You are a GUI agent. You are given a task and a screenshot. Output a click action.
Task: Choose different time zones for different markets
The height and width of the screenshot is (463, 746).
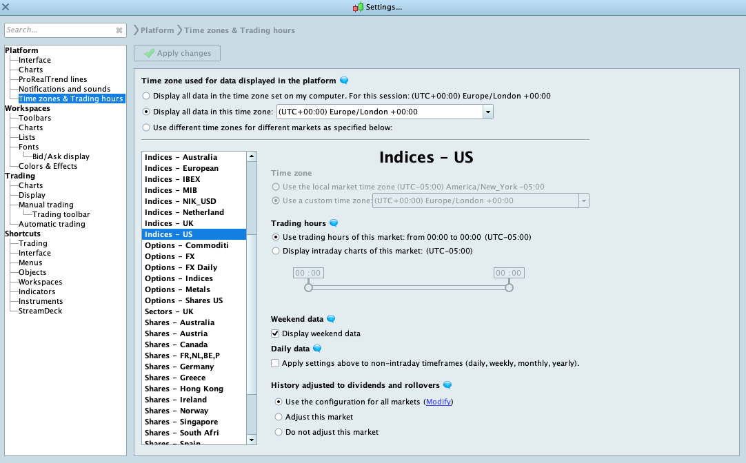(147, 127)
